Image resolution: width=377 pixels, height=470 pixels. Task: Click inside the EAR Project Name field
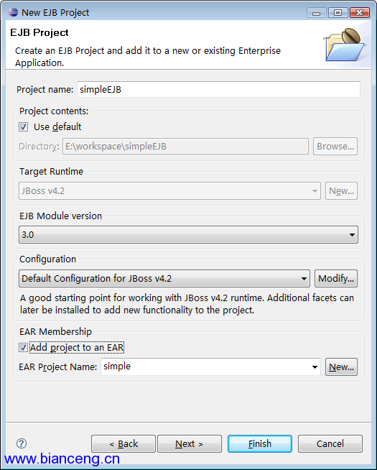click(x=205, y=367)
